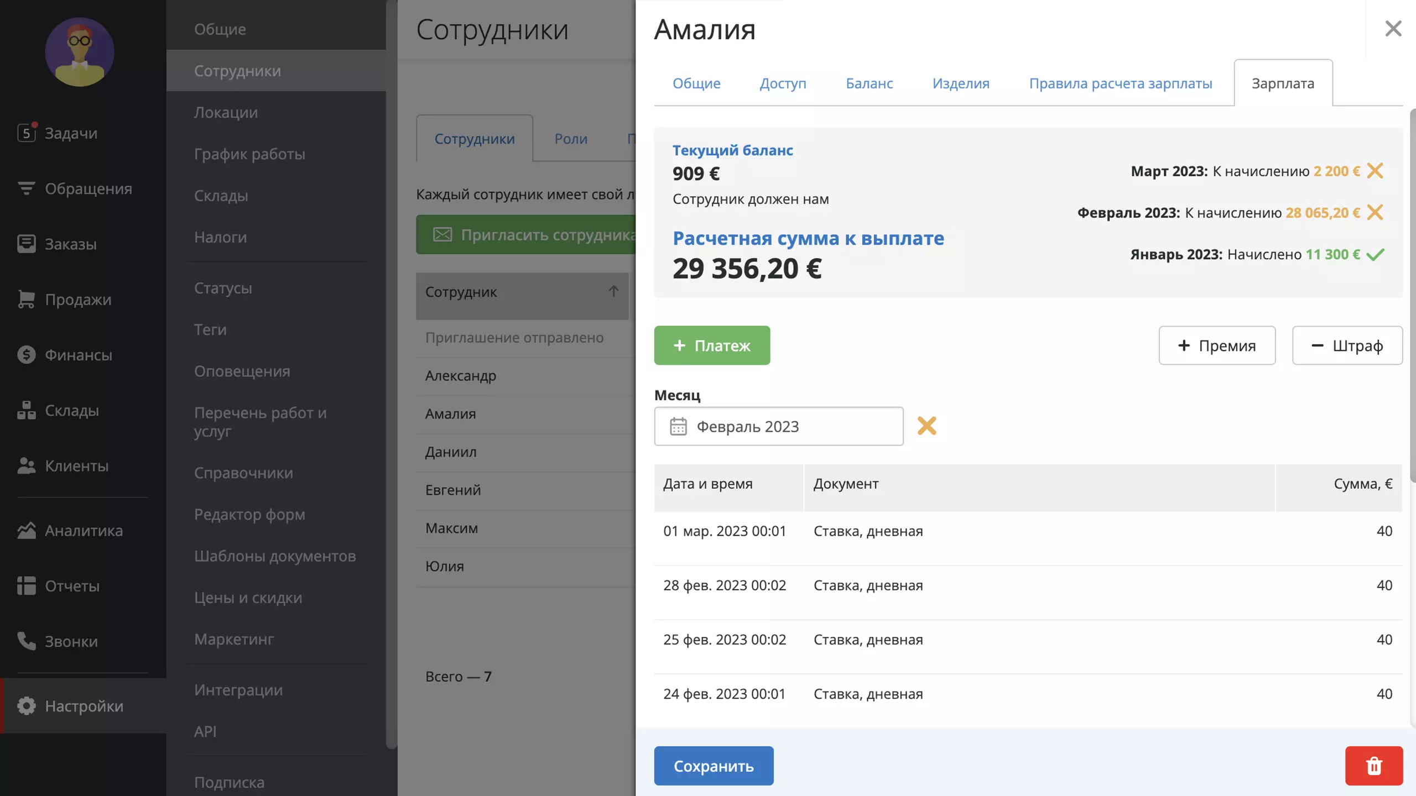Remove the Март 2023 accrual with orange X

1375,171
